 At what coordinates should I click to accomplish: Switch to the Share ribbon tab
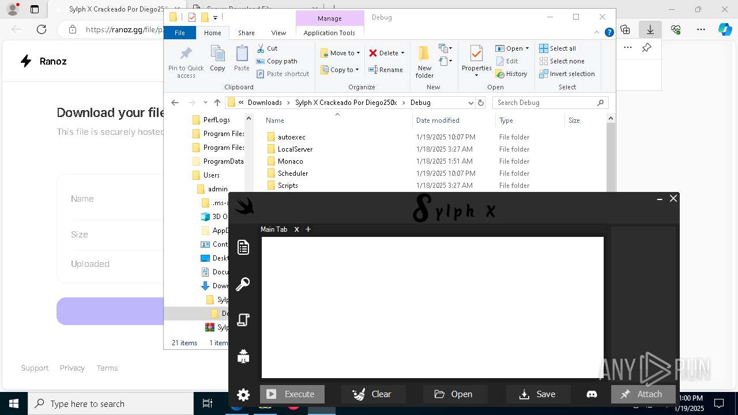coord(246,33)
